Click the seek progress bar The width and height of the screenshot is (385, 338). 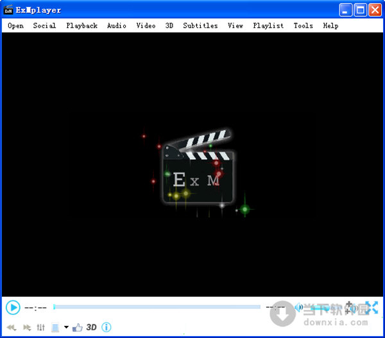coord(157,307)
